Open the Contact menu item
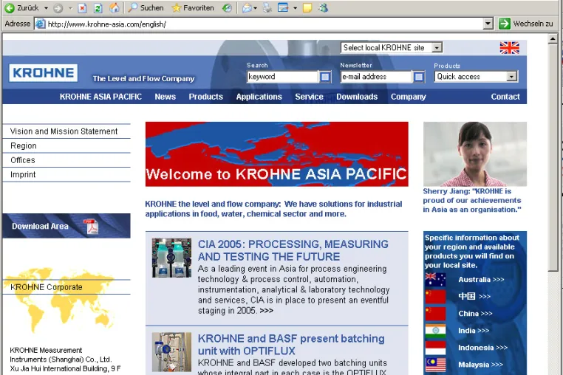Image resolution: width=563 pixels, height=375 pixels. point(505,97)
